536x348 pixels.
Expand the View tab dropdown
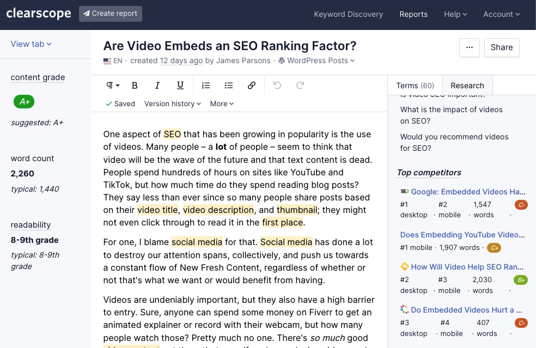[x=31, y=44]
